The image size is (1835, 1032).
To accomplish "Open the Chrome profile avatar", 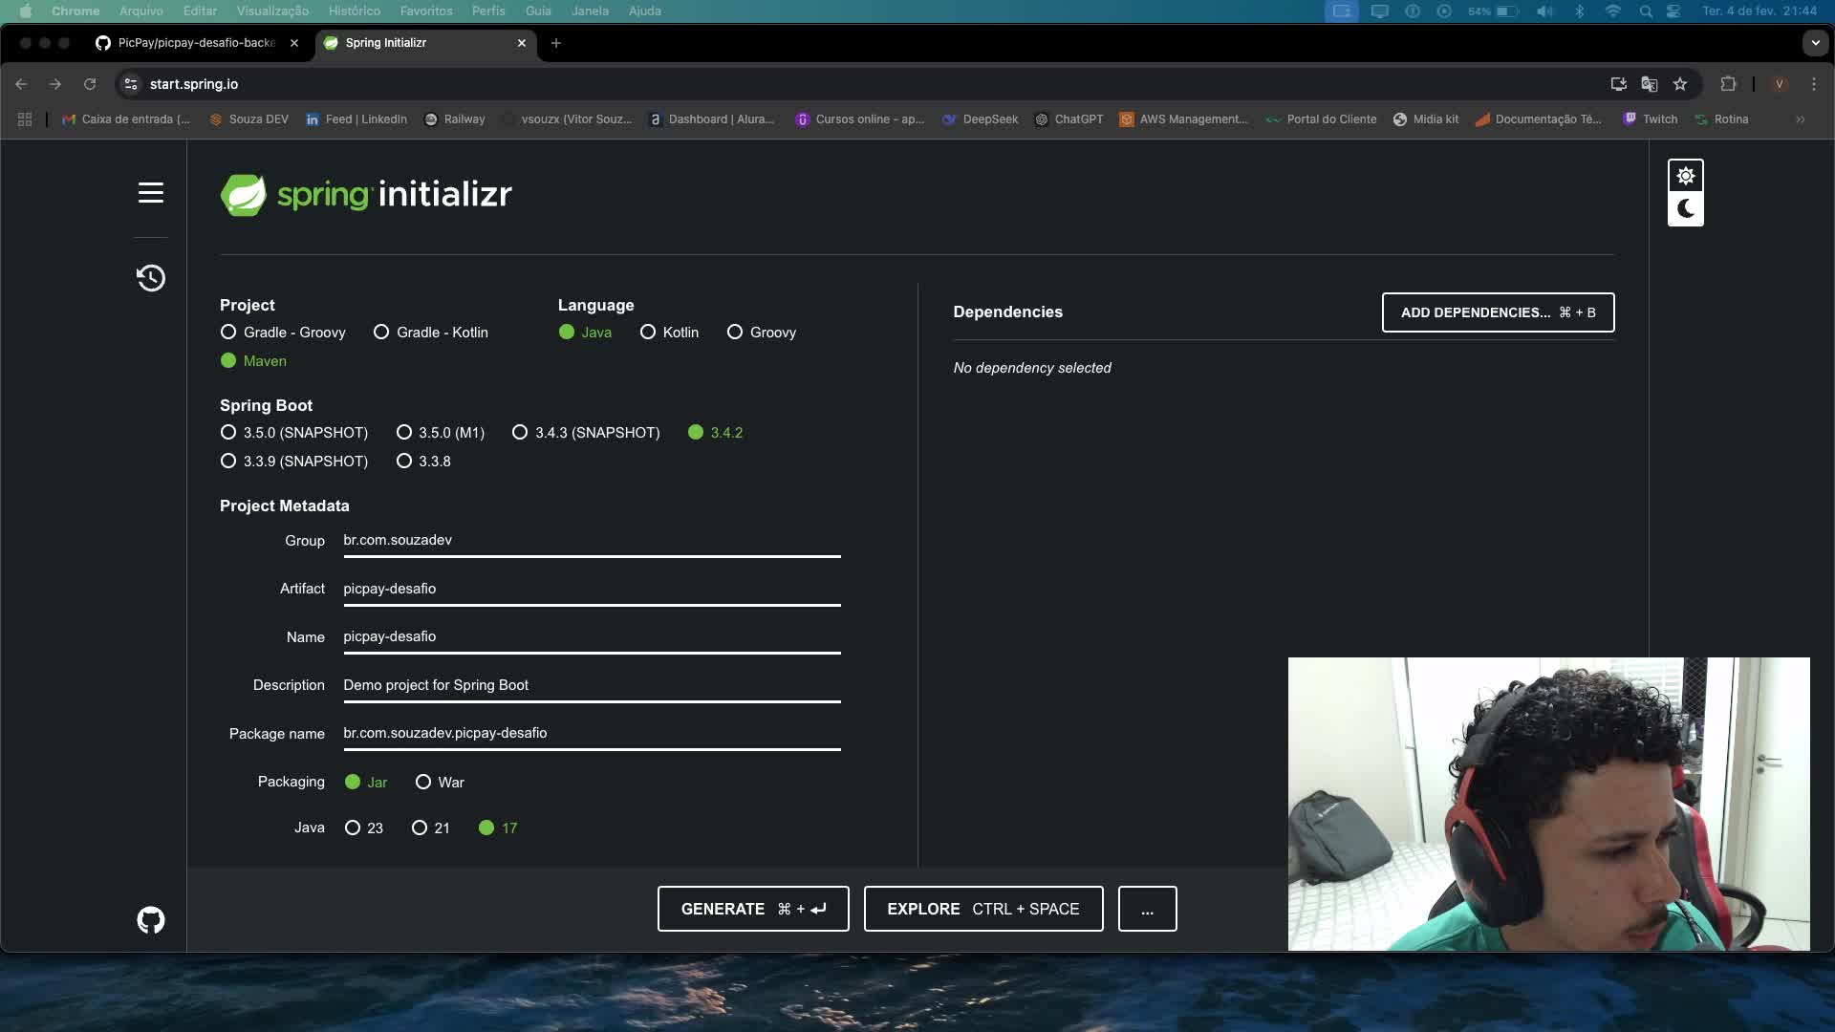I will 1780,84.
